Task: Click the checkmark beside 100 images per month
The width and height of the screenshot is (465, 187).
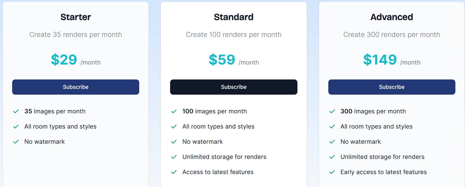Action: coord(174,111)
